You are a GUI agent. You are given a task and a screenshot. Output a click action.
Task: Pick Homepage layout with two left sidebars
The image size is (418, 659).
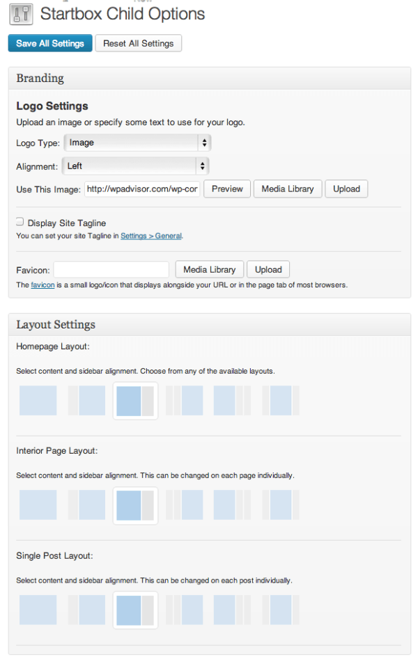(184, 401)
